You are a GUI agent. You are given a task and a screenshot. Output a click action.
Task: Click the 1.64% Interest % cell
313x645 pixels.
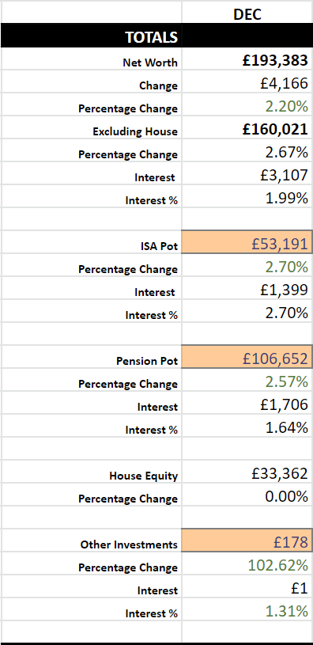[x=247, y=427]
